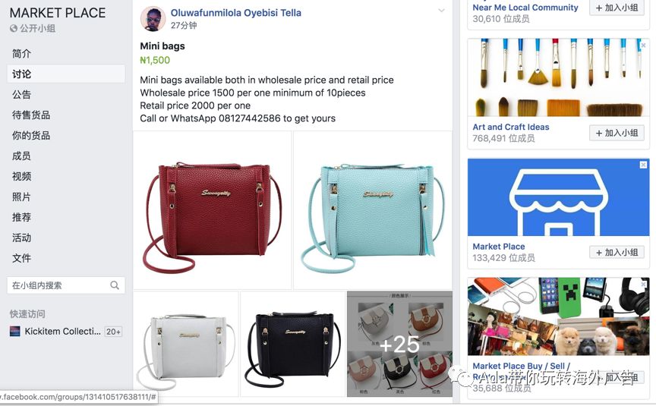Image resolution: width=656 pixels, height=406 pixels.
Task: Open the +25 more photos tile
Action: coord(399,344)
